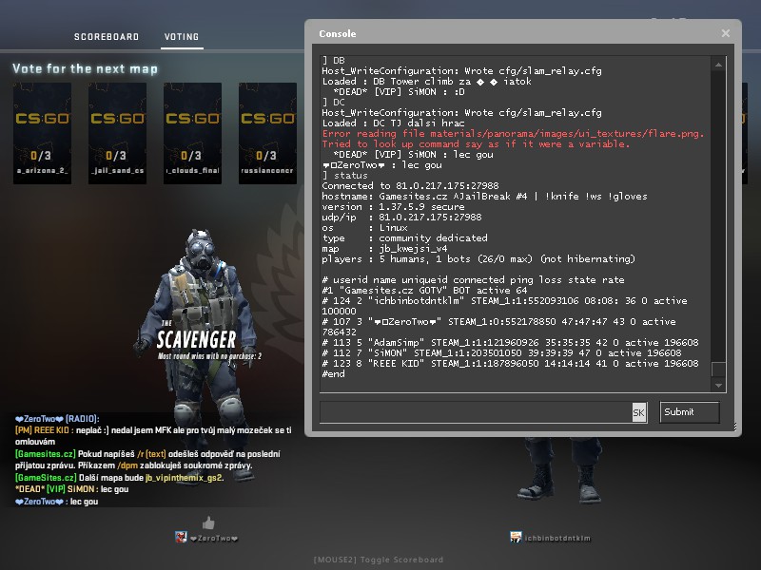Select the Voting tab
This screenshot has width=761, height=570.
(x=181, y=37)
